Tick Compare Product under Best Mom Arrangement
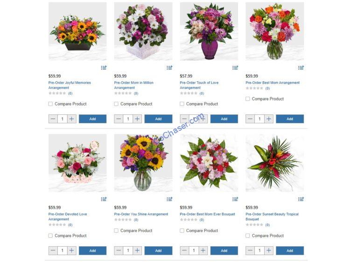The height and width of the screenshot is (262, 350). (x=247, y=99)
